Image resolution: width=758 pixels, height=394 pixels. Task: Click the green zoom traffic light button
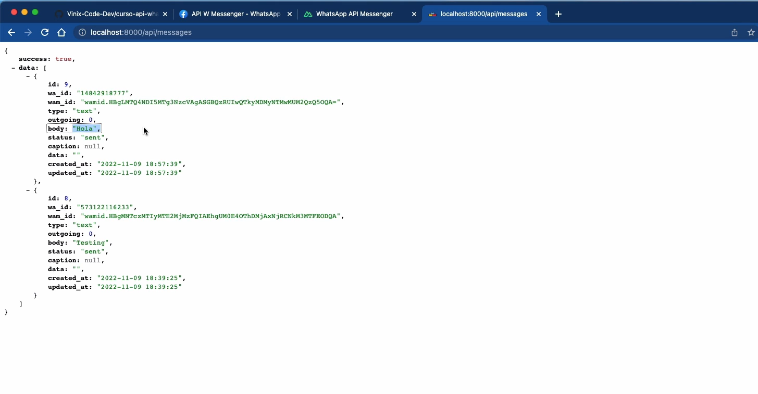point(34,11)
